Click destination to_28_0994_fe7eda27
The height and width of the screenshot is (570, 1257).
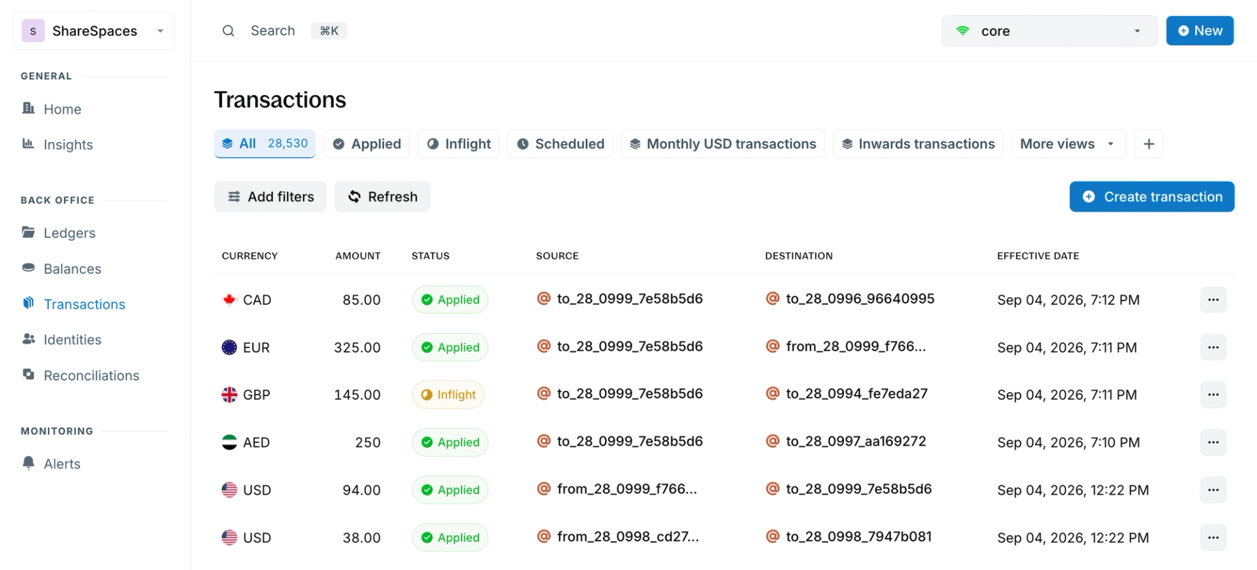tap(856, 393)
